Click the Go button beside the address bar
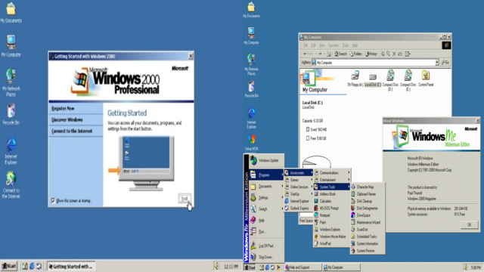The height and width of the screenshot is (272, 484). coord(445,63)
